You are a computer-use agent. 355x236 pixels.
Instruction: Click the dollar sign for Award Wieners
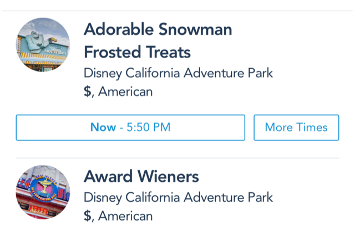click(x=88, y=216)
